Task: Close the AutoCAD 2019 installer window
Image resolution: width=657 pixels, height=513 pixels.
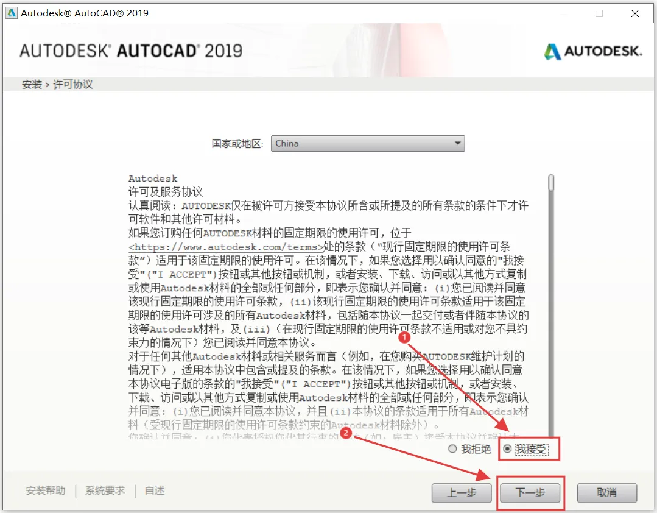Action: pos(635,13)
